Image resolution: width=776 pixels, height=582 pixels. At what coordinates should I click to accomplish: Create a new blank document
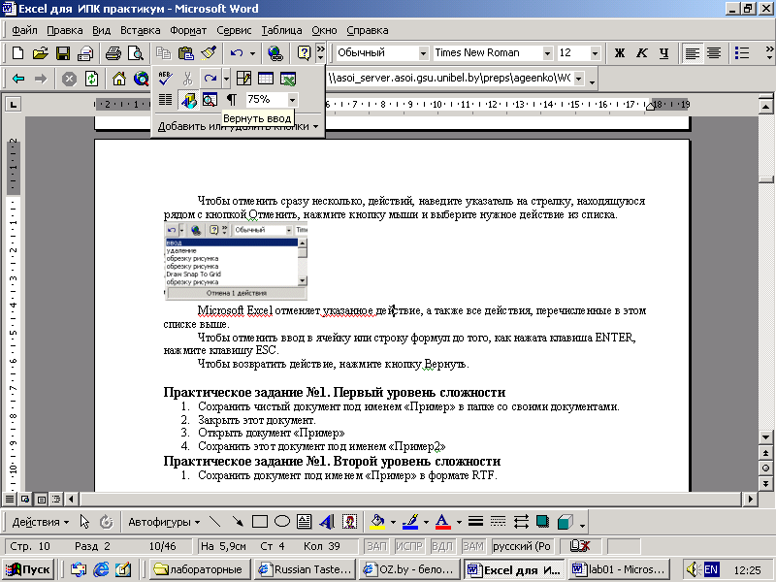click(17, 53)
